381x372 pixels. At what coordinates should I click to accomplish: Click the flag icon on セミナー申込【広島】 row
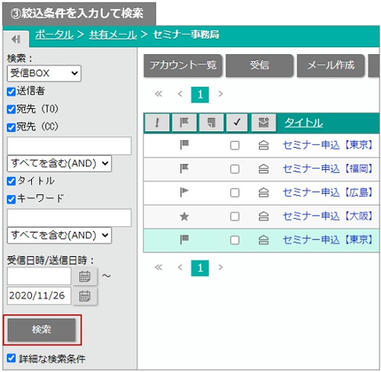pos(184,192)
